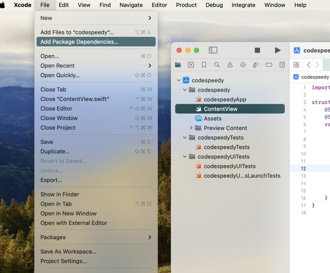Screen dimensions: 330x273
Task: Click the Swift icon next to codespeedyApp
Action: coord(198,100)
